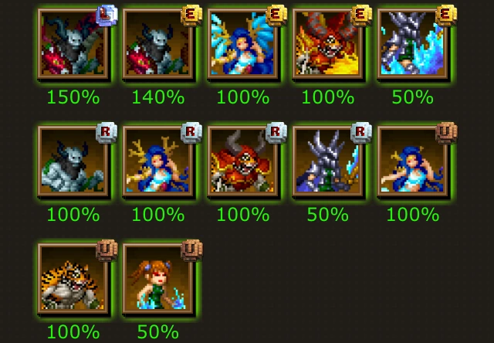Screen dimensions: 494x343
Task: Click the gold E badge on demon card
Action: [191, 15]
